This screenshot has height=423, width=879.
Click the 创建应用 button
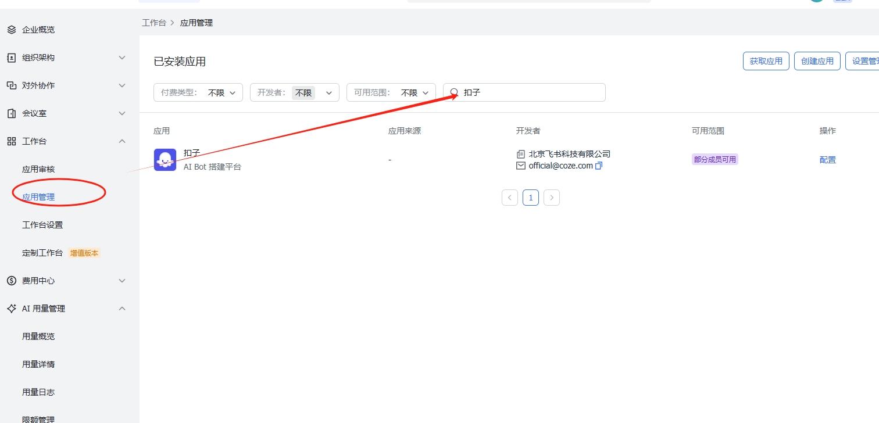coord(817,61)
